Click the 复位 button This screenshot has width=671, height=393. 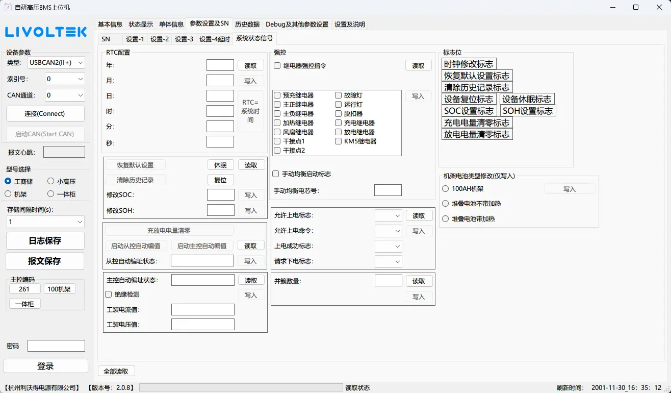click(x=220, y=180)
